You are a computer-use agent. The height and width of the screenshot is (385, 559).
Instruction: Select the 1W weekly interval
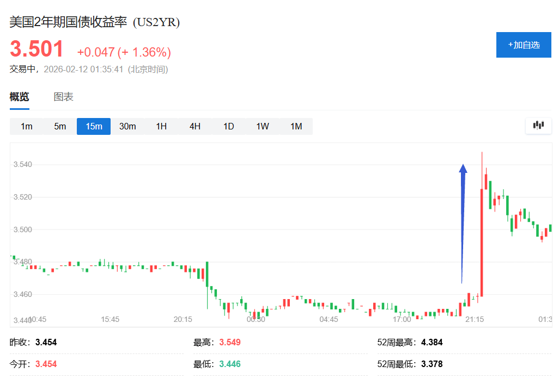point(263,126)
